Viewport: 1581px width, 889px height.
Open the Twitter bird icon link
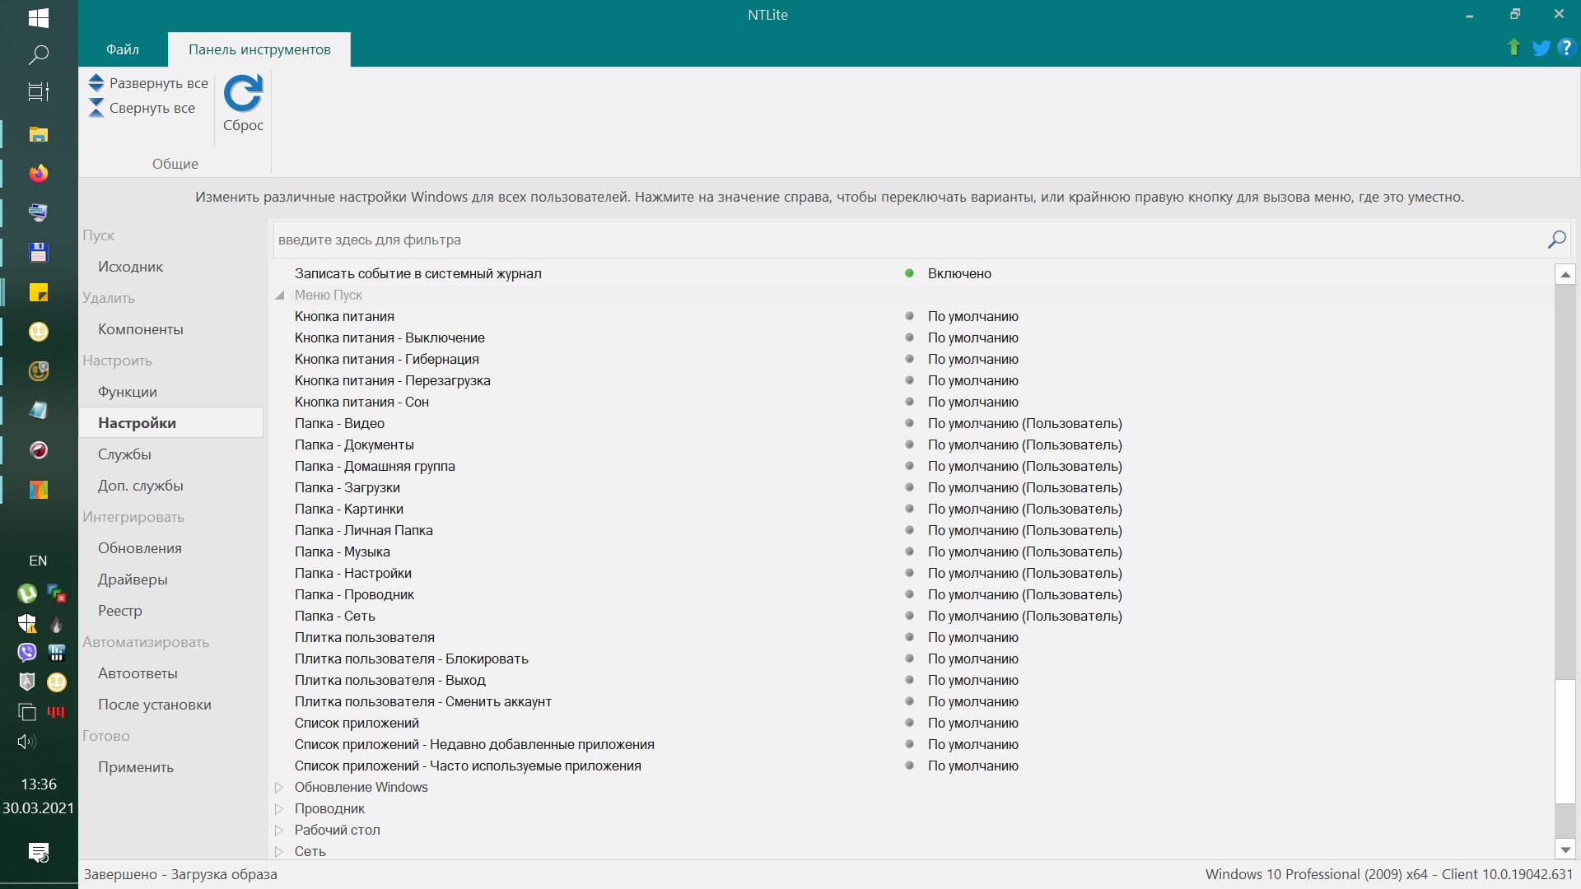(1541, 48)
